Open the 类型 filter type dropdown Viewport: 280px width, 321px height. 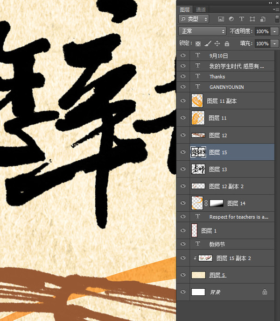[x=194, y=19]
